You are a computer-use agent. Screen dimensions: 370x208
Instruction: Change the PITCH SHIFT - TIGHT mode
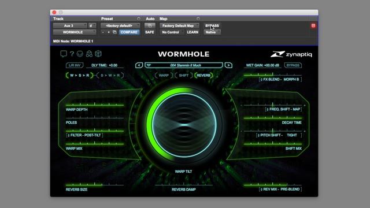(x=279, y=135)
